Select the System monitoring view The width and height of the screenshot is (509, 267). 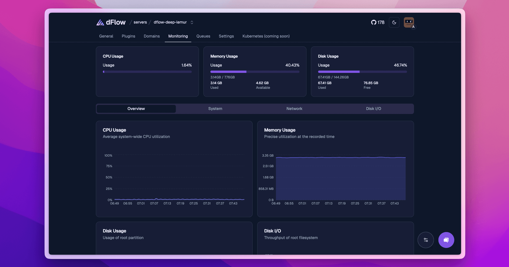pyautogui.click(x=215, y=109)
